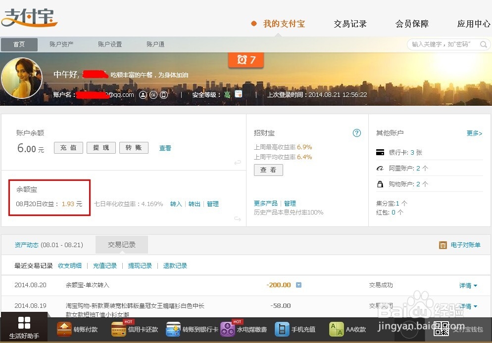Open 退款记录 link
The height and width of the screenshot is (343, 492).
175,266
